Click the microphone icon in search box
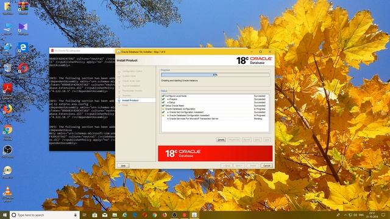Viewport: 390px width, 219px height. point(76,215)
